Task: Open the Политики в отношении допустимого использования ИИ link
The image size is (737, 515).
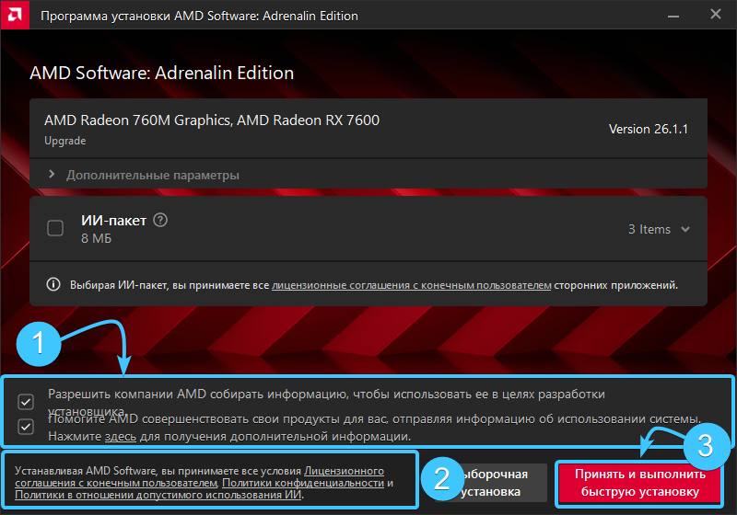Action: [x=158, y=495]
